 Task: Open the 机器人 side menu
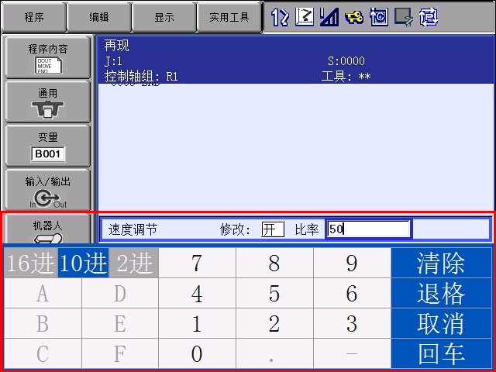click(x=48, y=229)
